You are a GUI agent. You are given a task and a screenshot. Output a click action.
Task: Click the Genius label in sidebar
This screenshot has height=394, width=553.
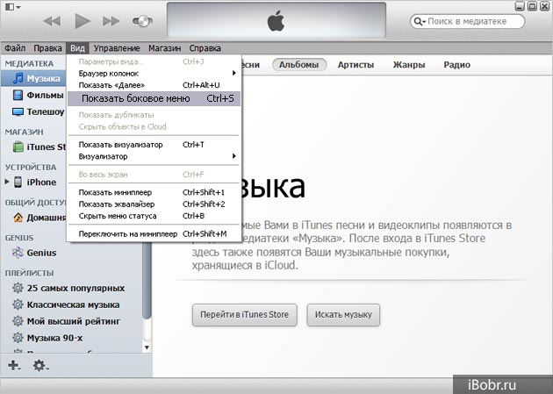(41, 253)
